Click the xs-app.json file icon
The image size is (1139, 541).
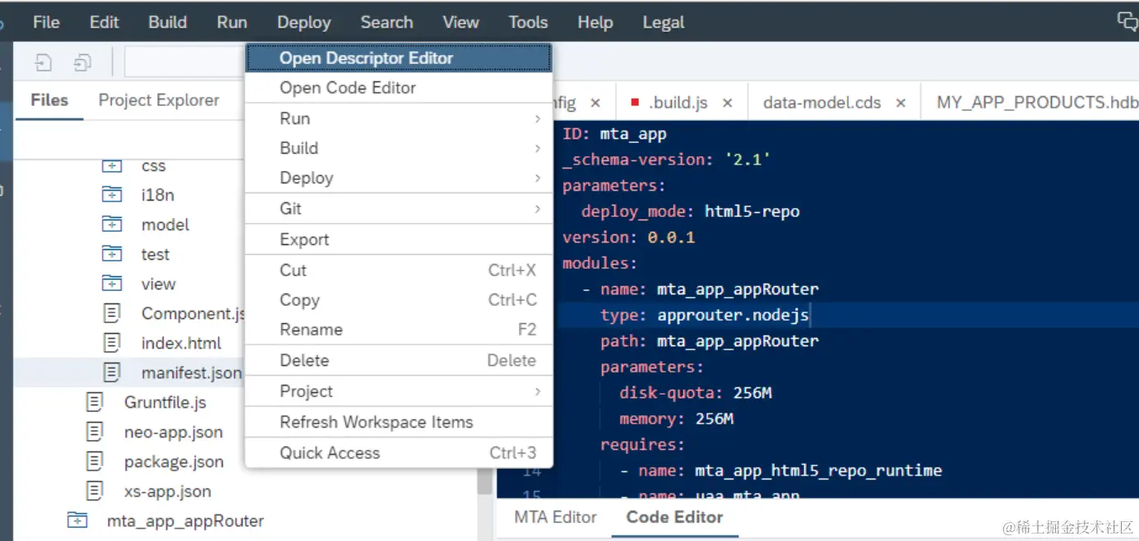tap(95, 491)
